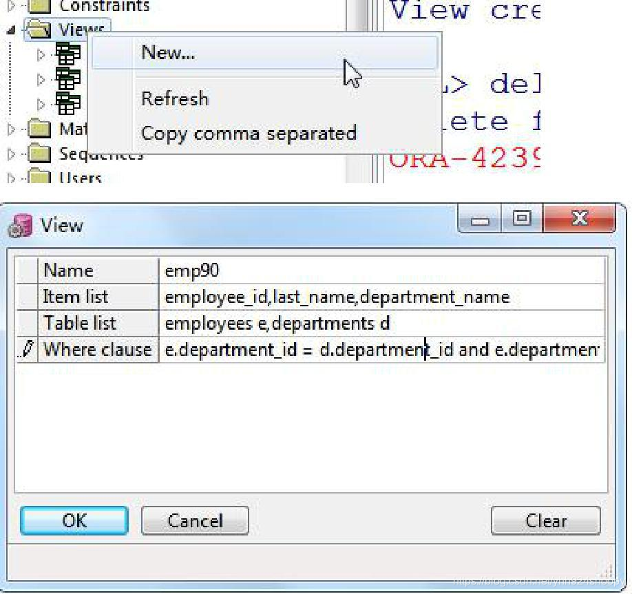Close the View dialog window
Screen dimensions: 632x594
pyautogui.click(x=579, y=218)
